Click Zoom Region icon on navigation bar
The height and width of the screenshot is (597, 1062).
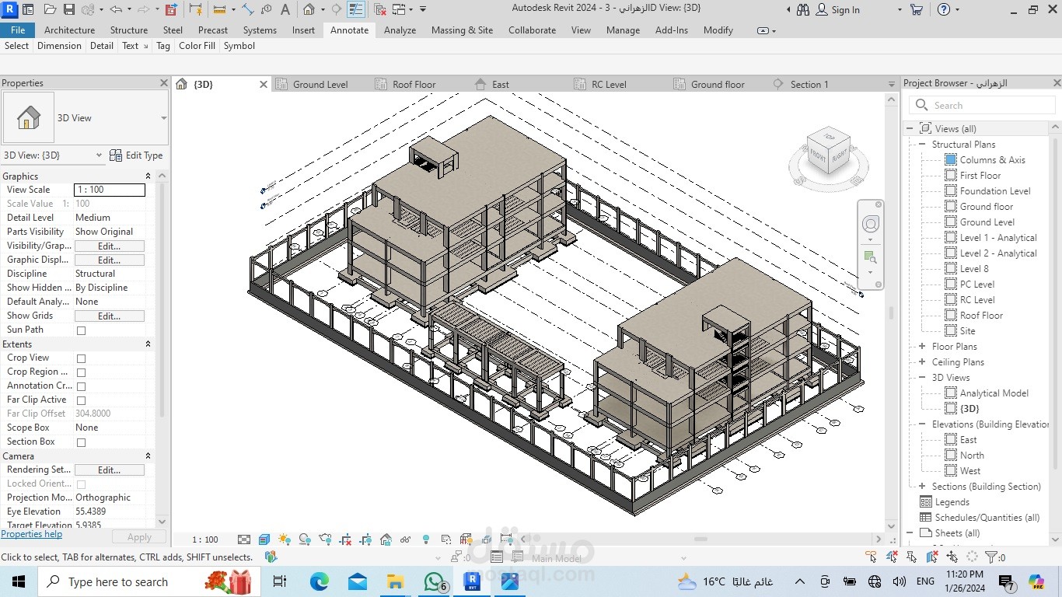(x=871, y=257)
